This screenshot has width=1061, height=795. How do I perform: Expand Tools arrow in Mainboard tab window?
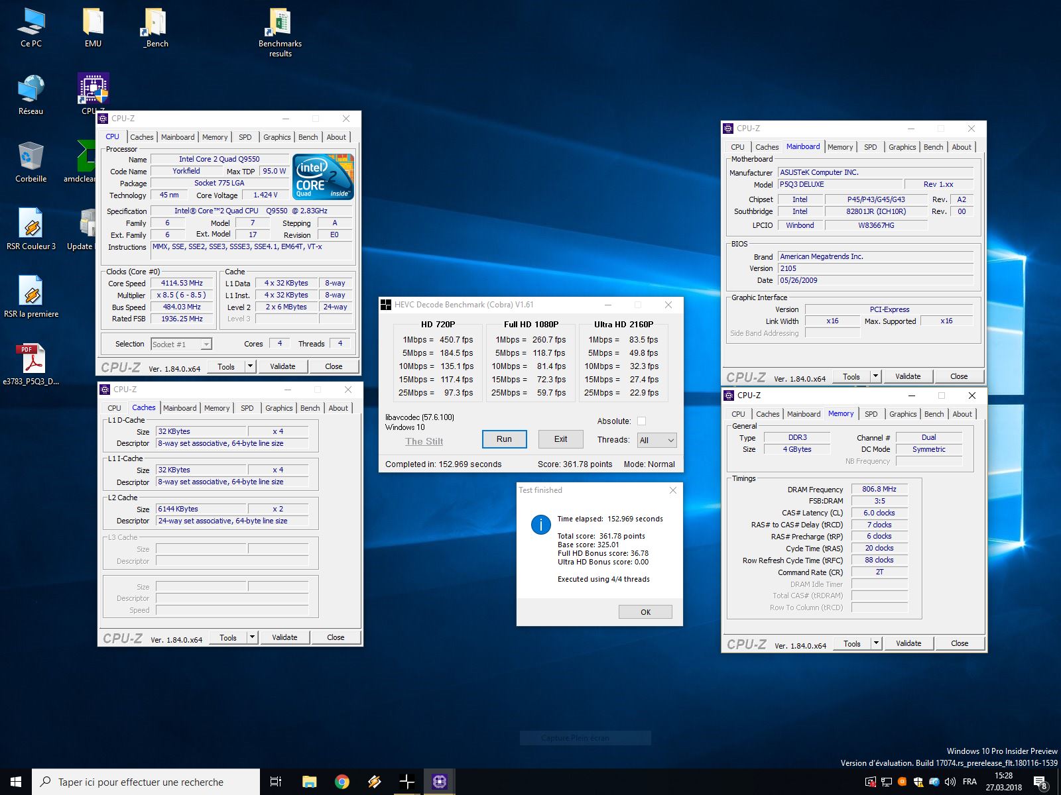pyautogui.click(x=875, y=376)
